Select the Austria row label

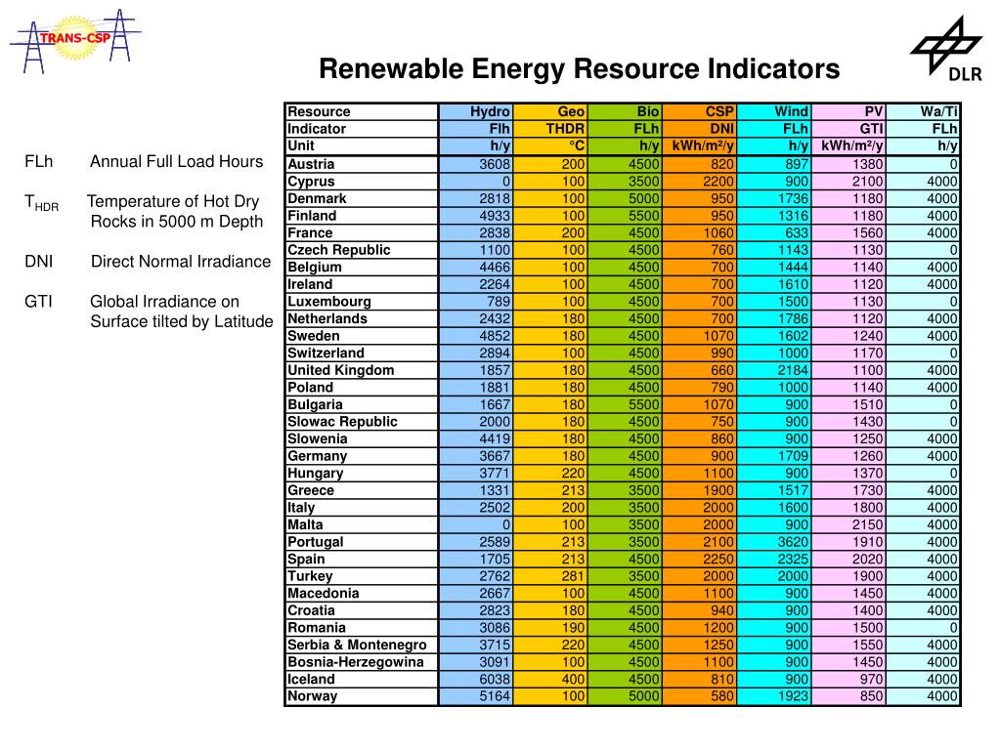pyautogui.click(x=362, y=164)
